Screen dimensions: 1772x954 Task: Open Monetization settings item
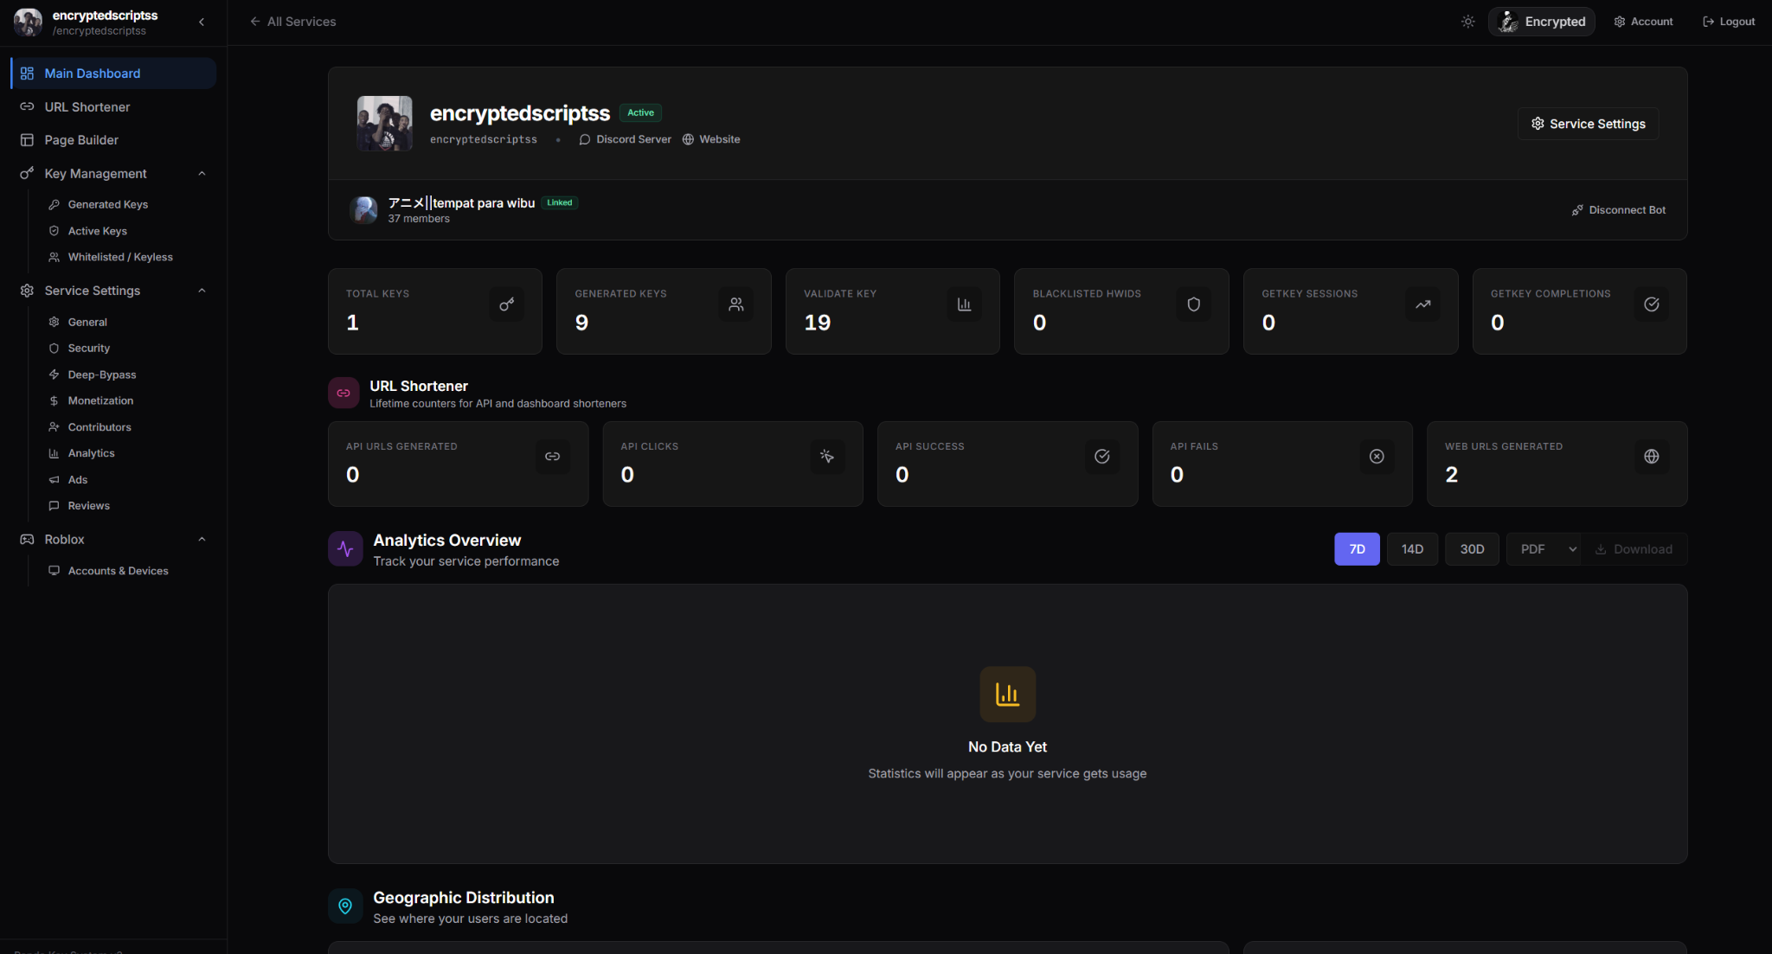100,400
